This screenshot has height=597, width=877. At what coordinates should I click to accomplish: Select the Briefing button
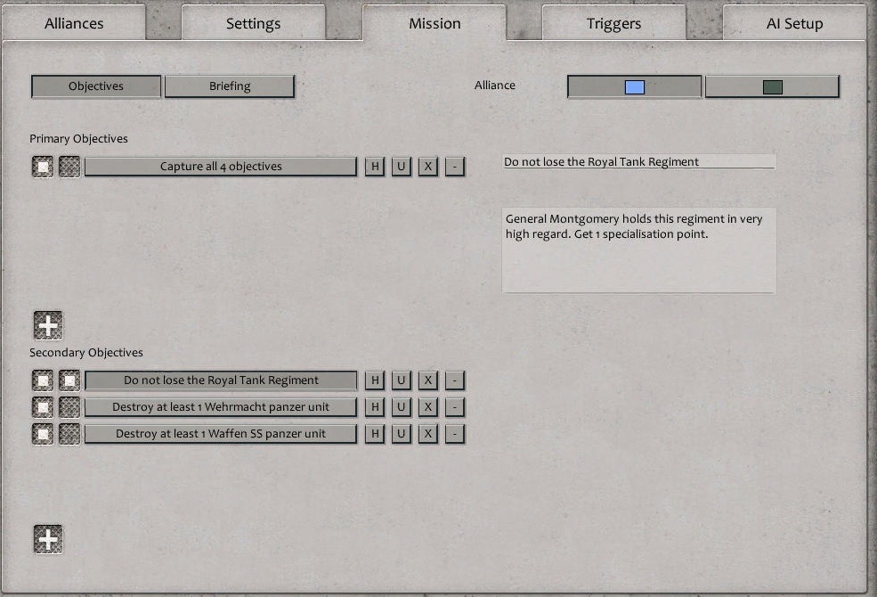point(230,86)
